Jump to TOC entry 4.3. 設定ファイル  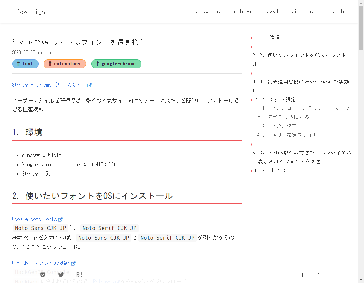click(x=287, y=135)
